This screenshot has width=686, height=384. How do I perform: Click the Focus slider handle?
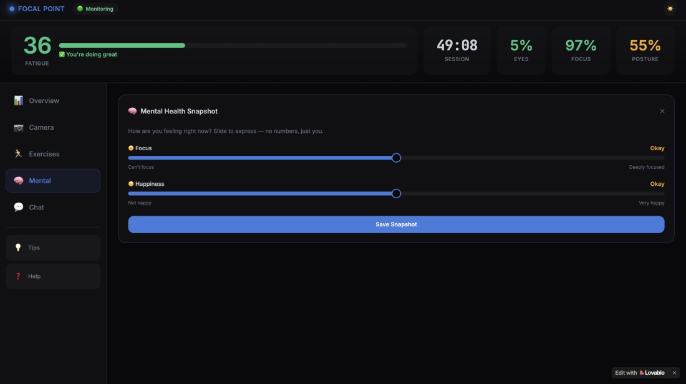(x=396, y=158)
